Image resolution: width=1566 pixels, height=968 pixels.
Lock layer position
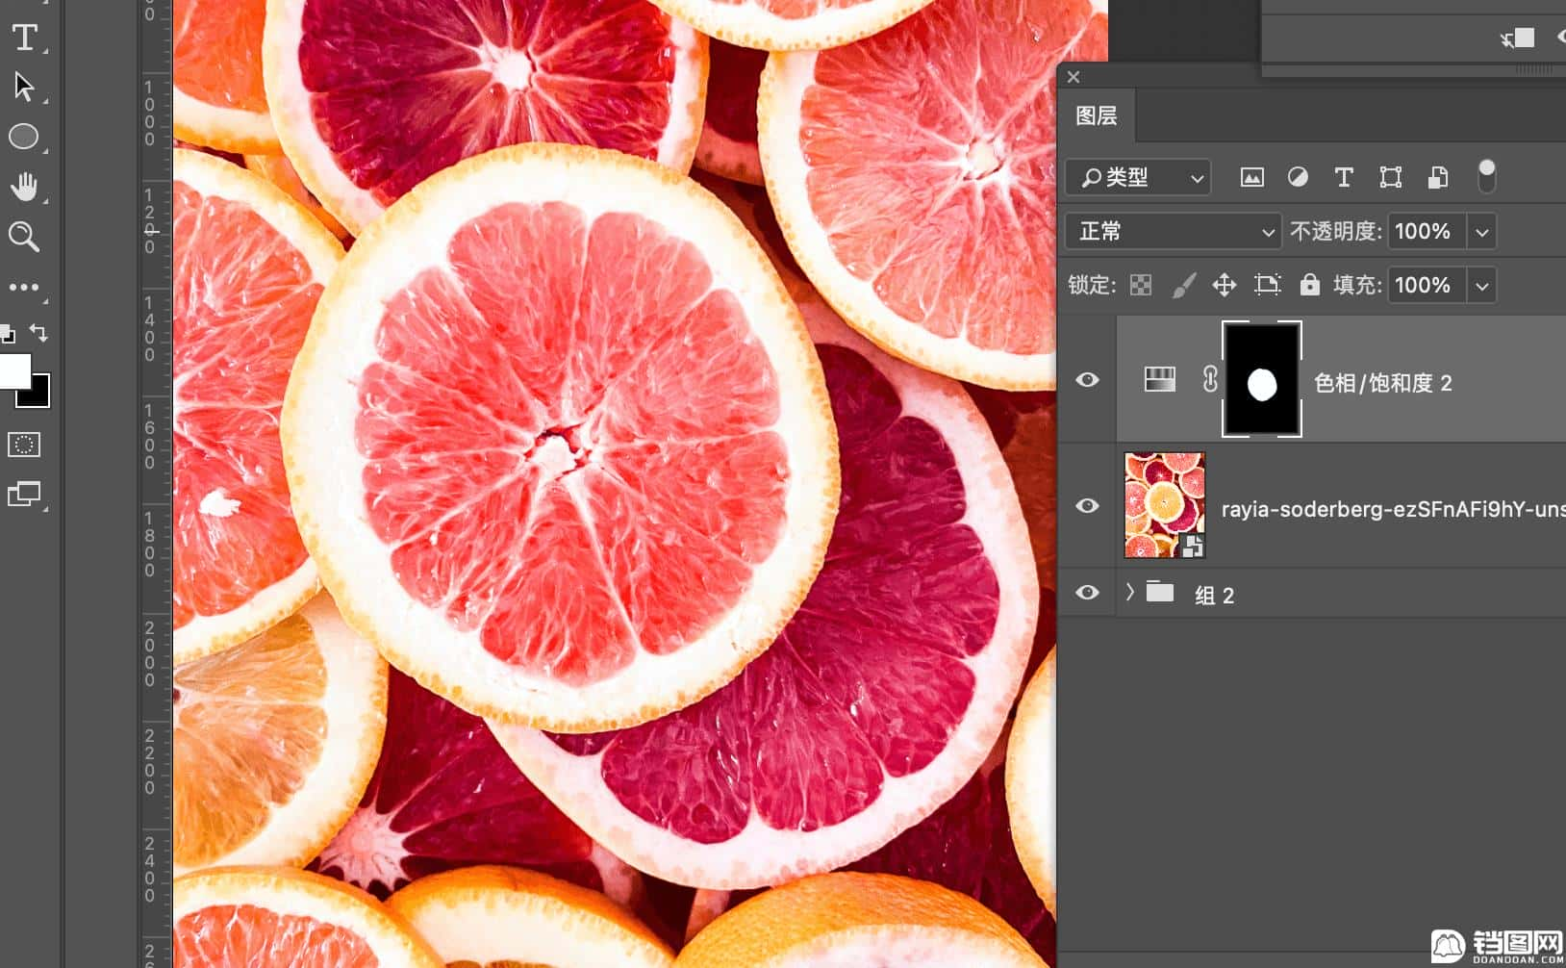[x=1225, y=285]
